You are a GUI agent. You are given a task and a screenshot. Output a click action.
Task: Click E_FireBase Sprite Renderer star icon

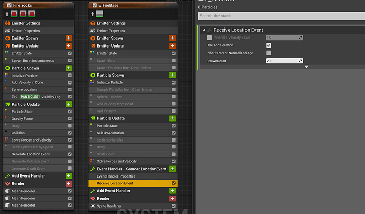click(x=93, y=206)
